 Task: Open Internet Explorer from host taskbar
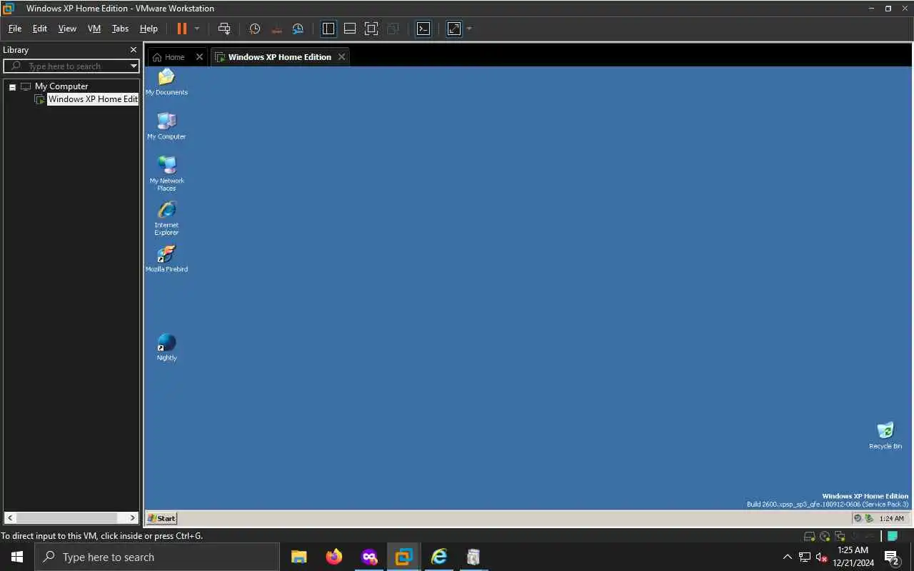(x=438, y=557)
